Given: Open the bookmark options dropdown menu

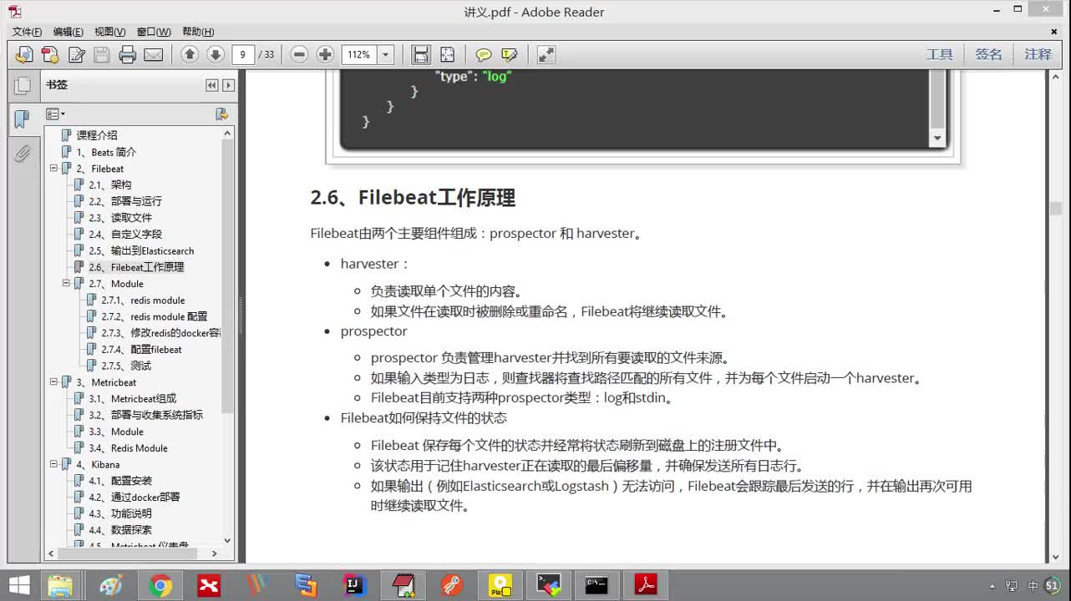Looking at the screenshot, I should point(56,114).
